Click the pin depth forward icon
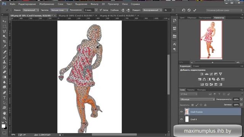This screenshot has width=244, height=137. [123, 10]
